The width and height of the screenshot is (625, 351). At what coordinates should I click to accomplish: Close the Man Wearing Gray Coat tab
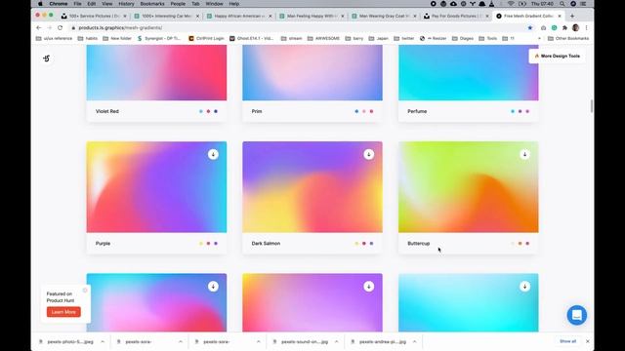tap(414, 16)
